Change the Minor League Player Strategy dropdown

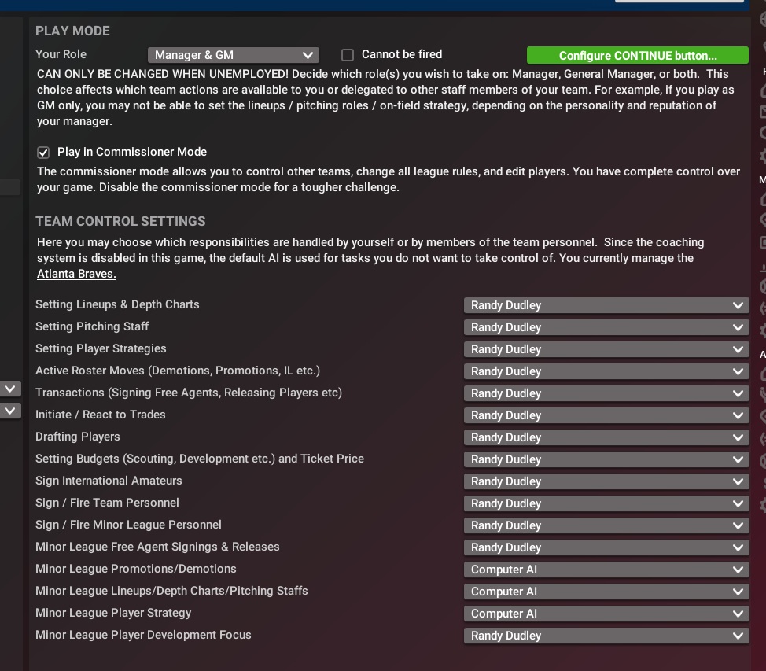(x=606, y=614)
